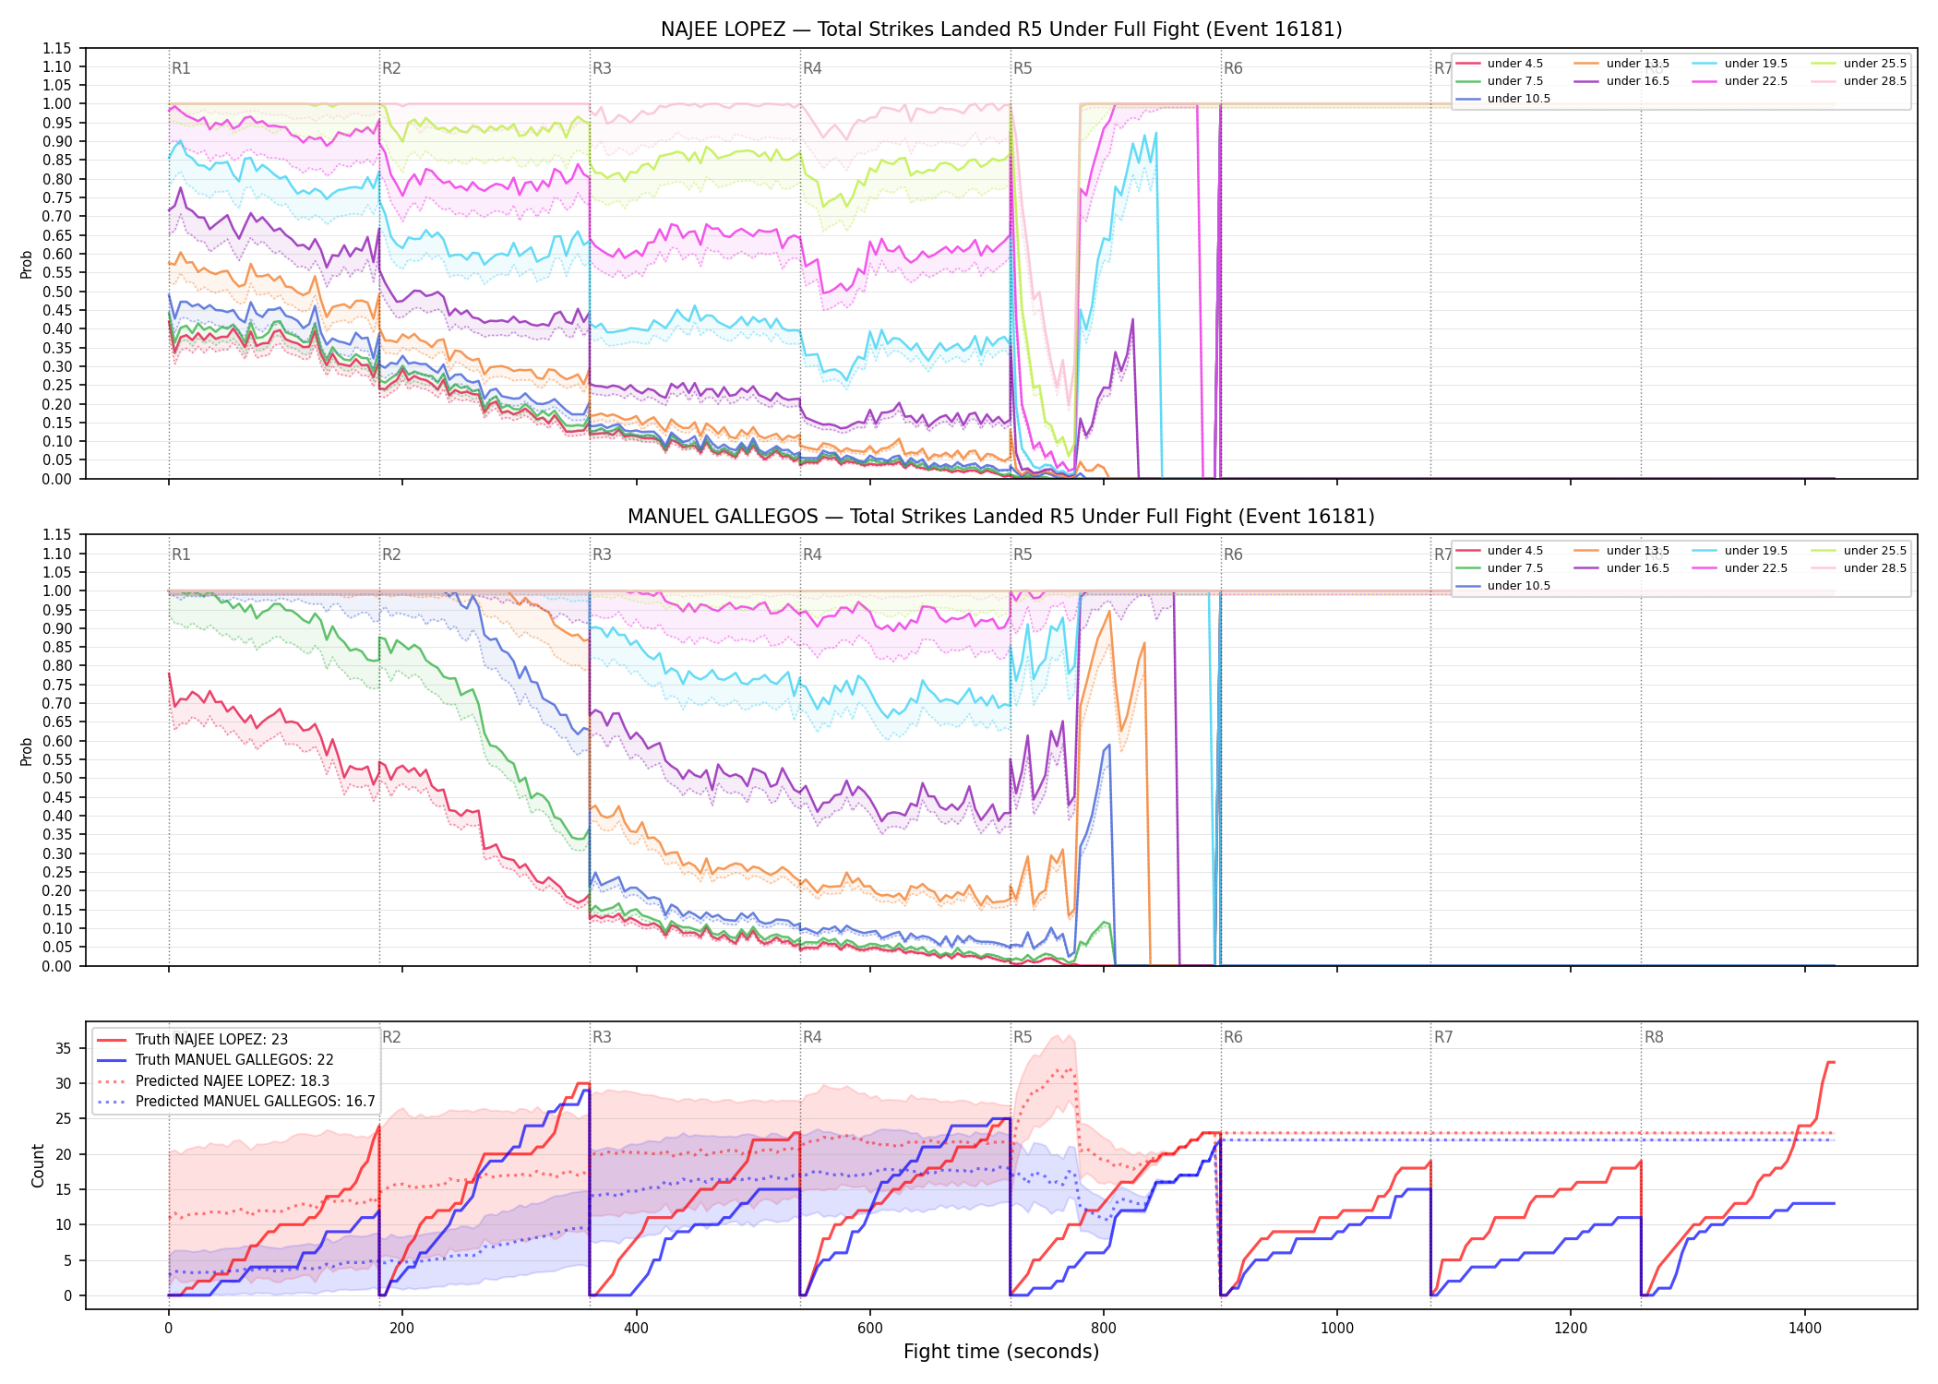The image size is (1938, 1384).
Task: Click the 'Count' y-axis label
Action: (x=38, y=1165)
